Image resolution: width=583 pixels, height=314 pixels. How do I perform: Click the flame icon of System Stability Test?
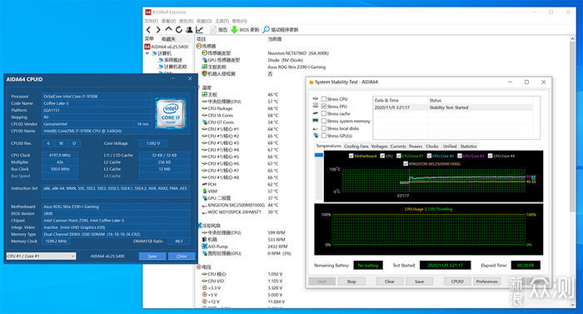point(311,82)
